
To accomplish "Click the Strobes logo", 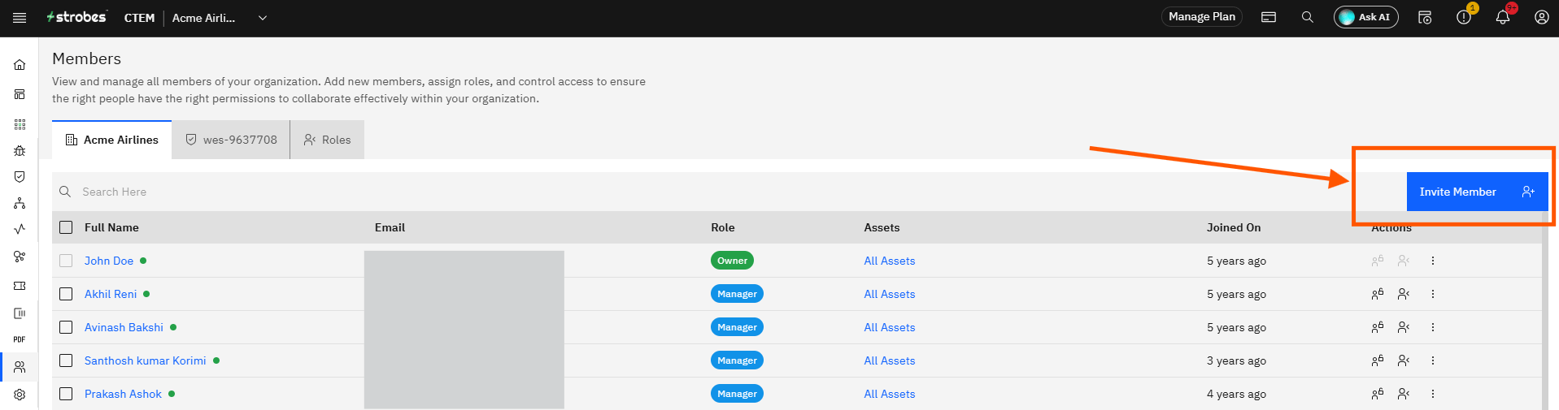I will pyautogui.click(x=76, y=17).
